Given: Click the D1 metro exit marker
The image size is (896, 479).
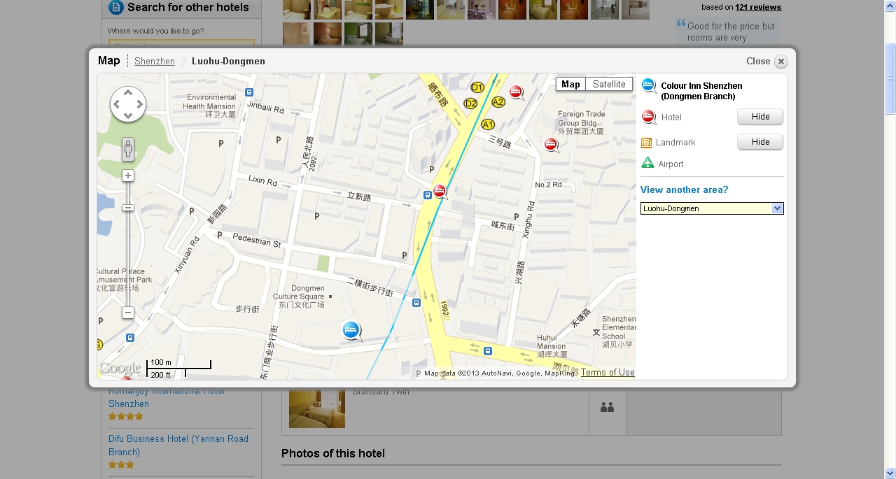Looking at the screenshot, I should click(477, 87).
